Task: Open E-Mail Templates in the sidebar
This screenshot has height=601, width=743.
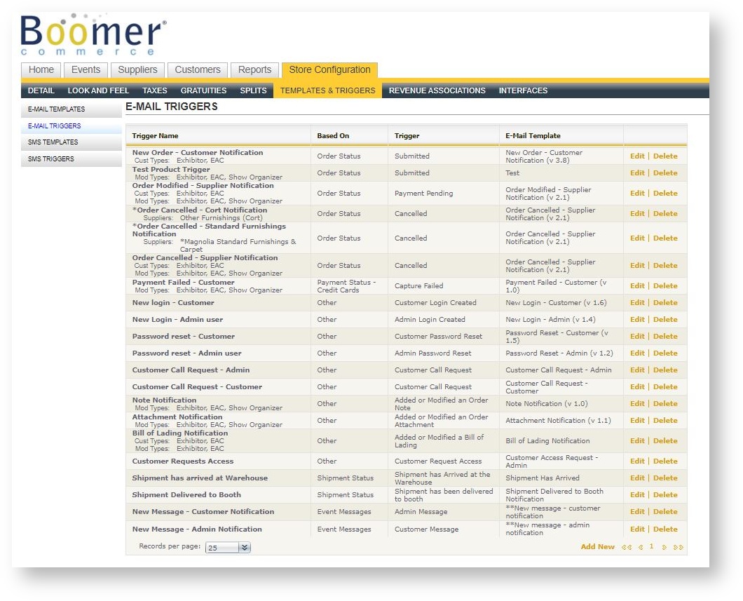Action: coord(57,109)
